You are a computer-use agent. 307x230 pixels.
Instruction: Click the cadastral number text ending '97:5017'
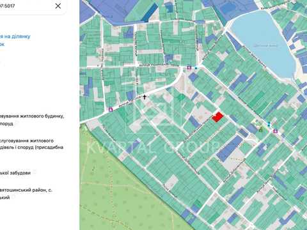[8, 6]
